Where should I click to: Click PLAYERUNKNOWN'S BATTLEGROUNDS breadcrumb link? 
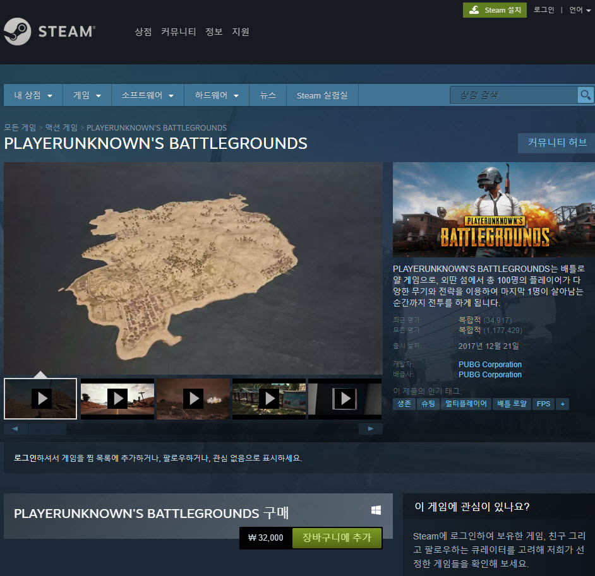point(157,127)
